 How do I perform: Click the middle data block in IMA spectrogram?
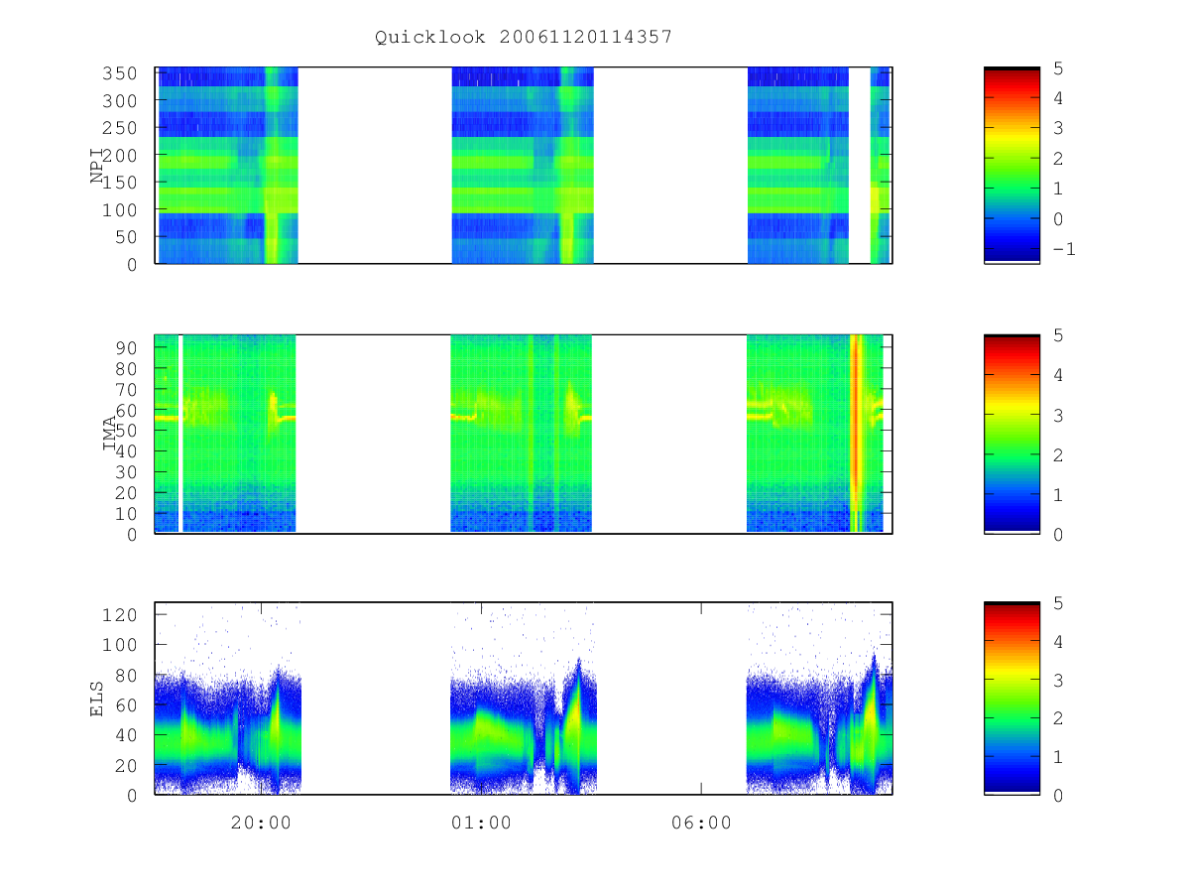point(522,434)
